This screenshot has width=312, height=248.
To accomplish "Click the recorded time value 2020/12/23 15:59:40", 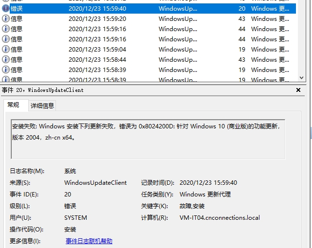I will tap(208, 183).
